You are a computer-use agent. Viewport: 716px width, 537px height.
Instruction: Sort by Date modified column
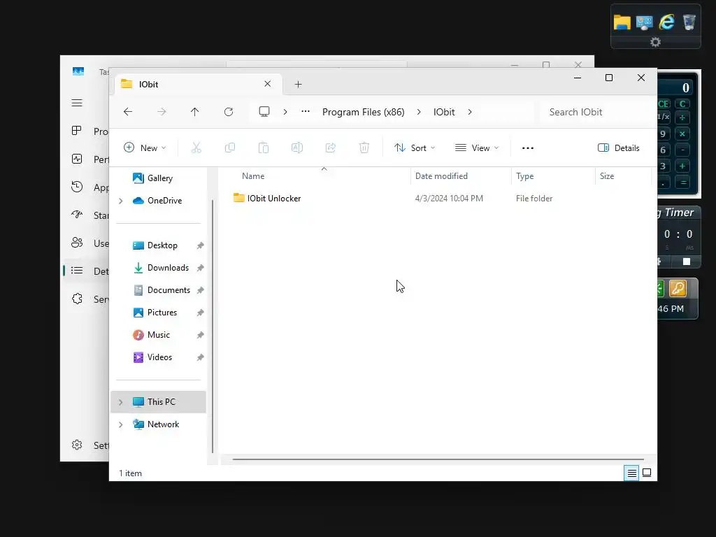click(442, 176)
